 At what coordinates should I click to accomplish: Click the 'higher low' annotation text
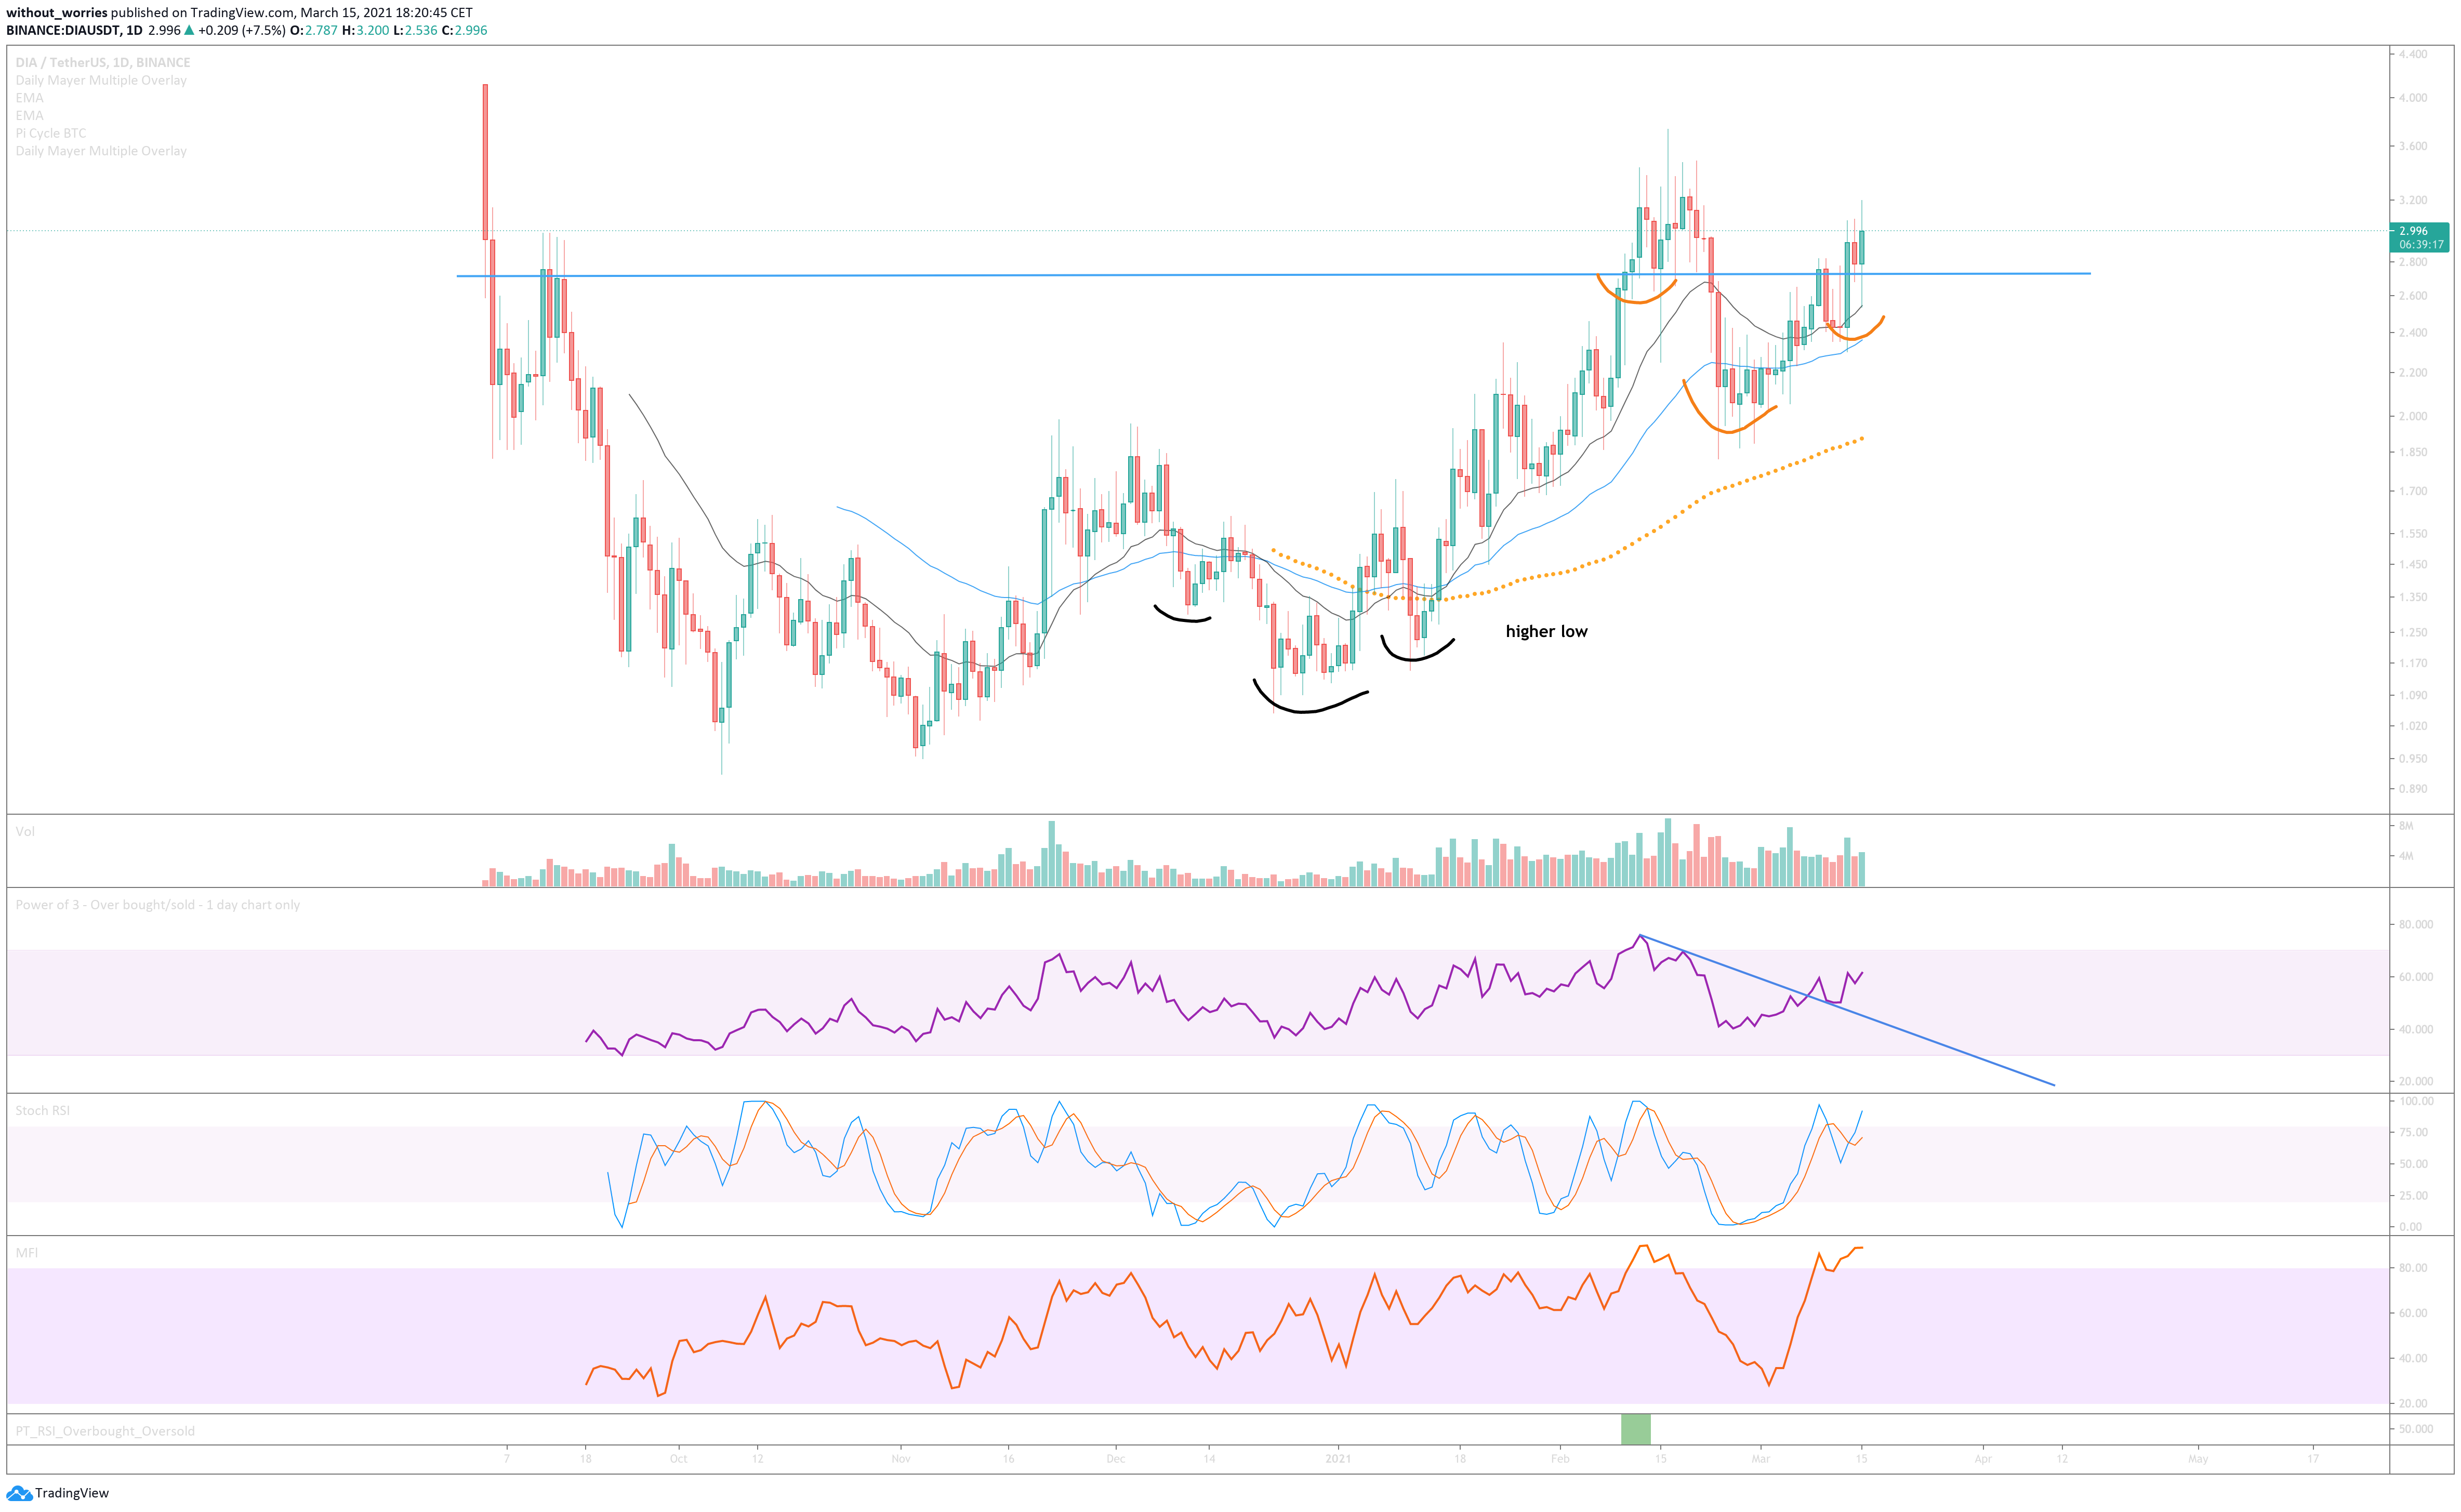click(1546, 631)
